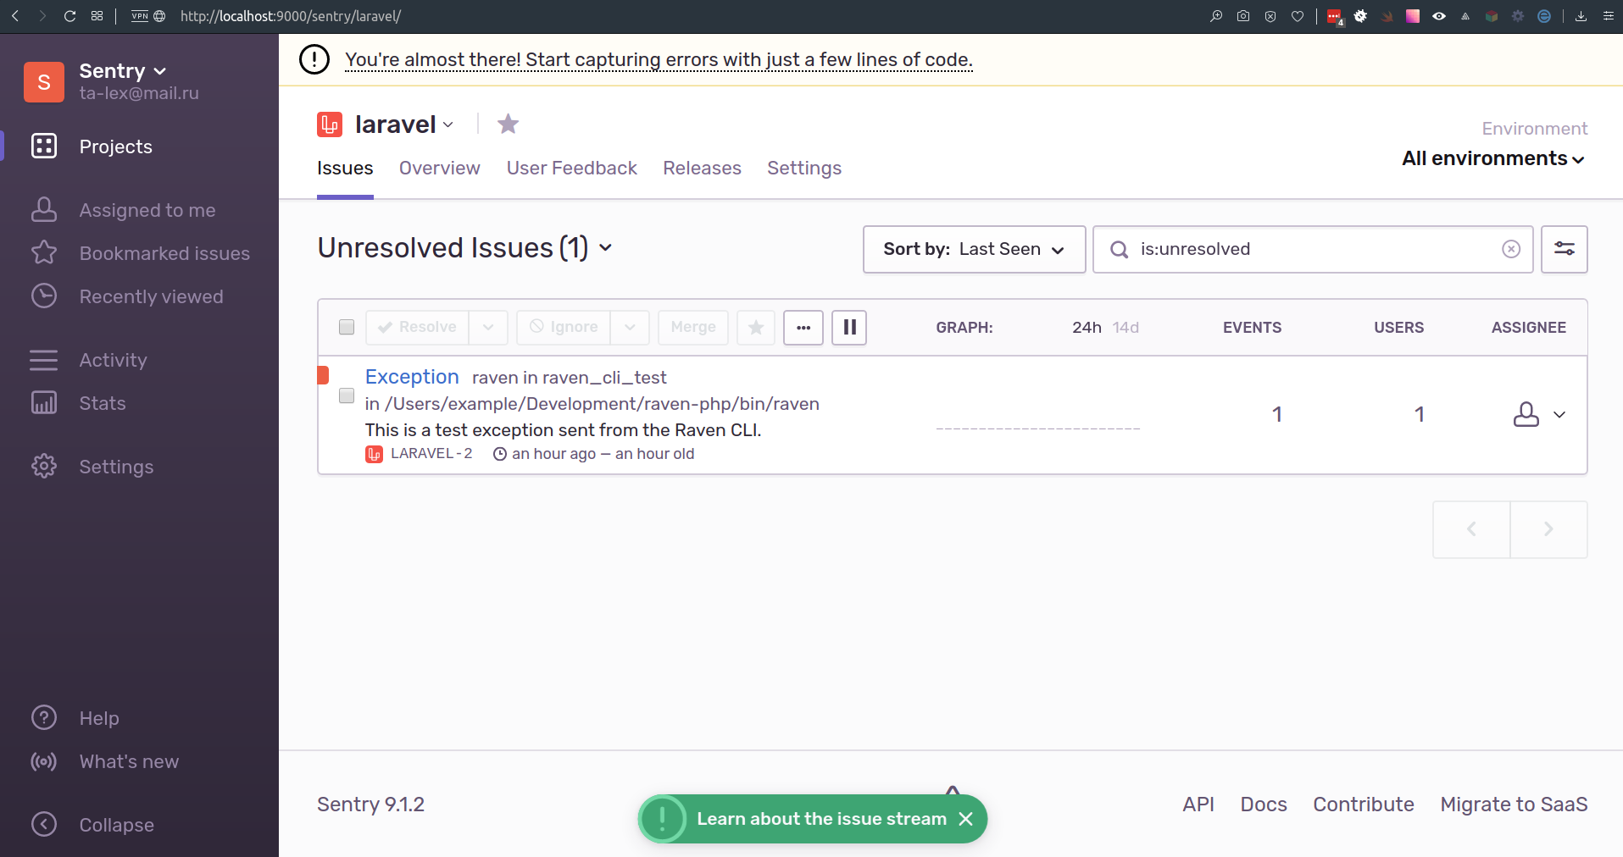Pause real-time issue updates
The width and height of the screenshot is (1623, 857).
click(849, 327)
